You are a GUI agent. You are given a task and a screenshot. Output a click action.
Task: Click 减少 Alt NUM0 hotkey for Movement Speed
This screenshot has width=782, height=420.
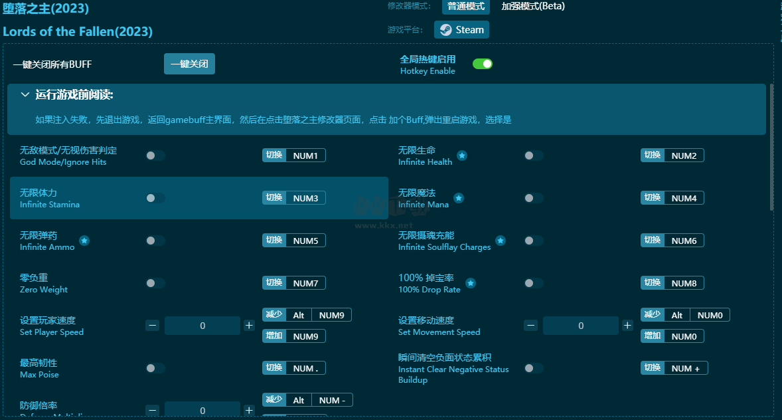pyautogui.click(x=685, y=314)
